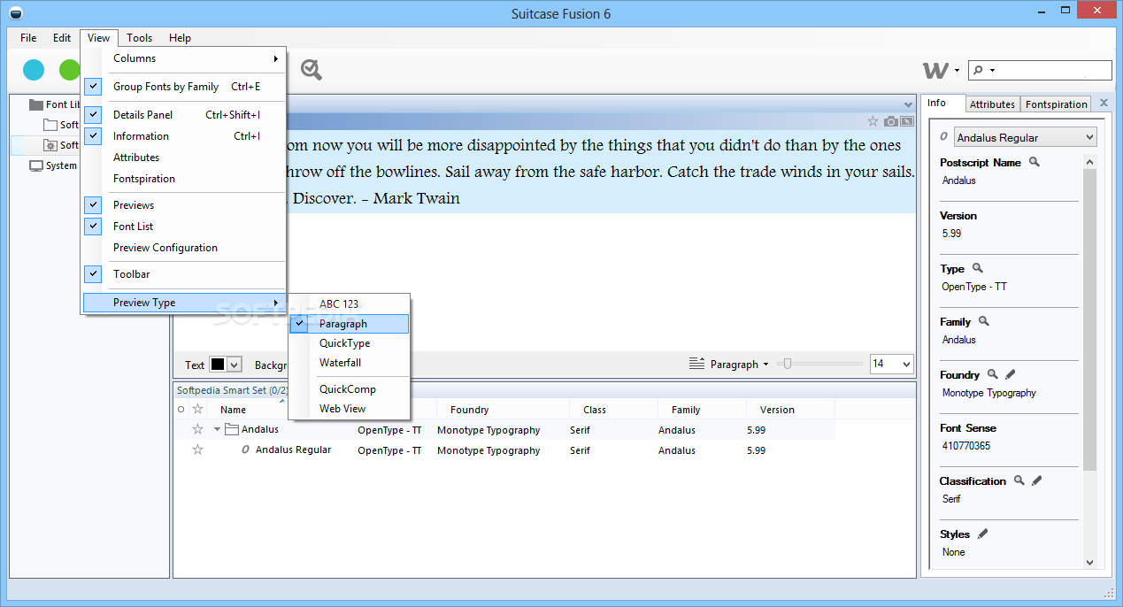Click the black text color swatch
This screenshot has height=607, width=1123.
(219, 365)
